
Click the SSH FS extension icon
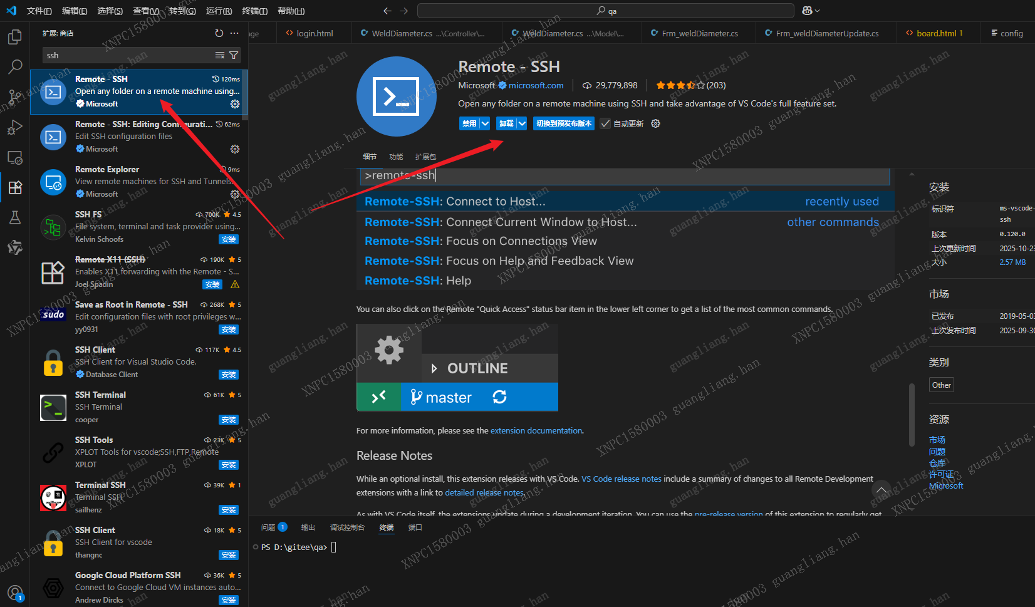coord(53,227)
